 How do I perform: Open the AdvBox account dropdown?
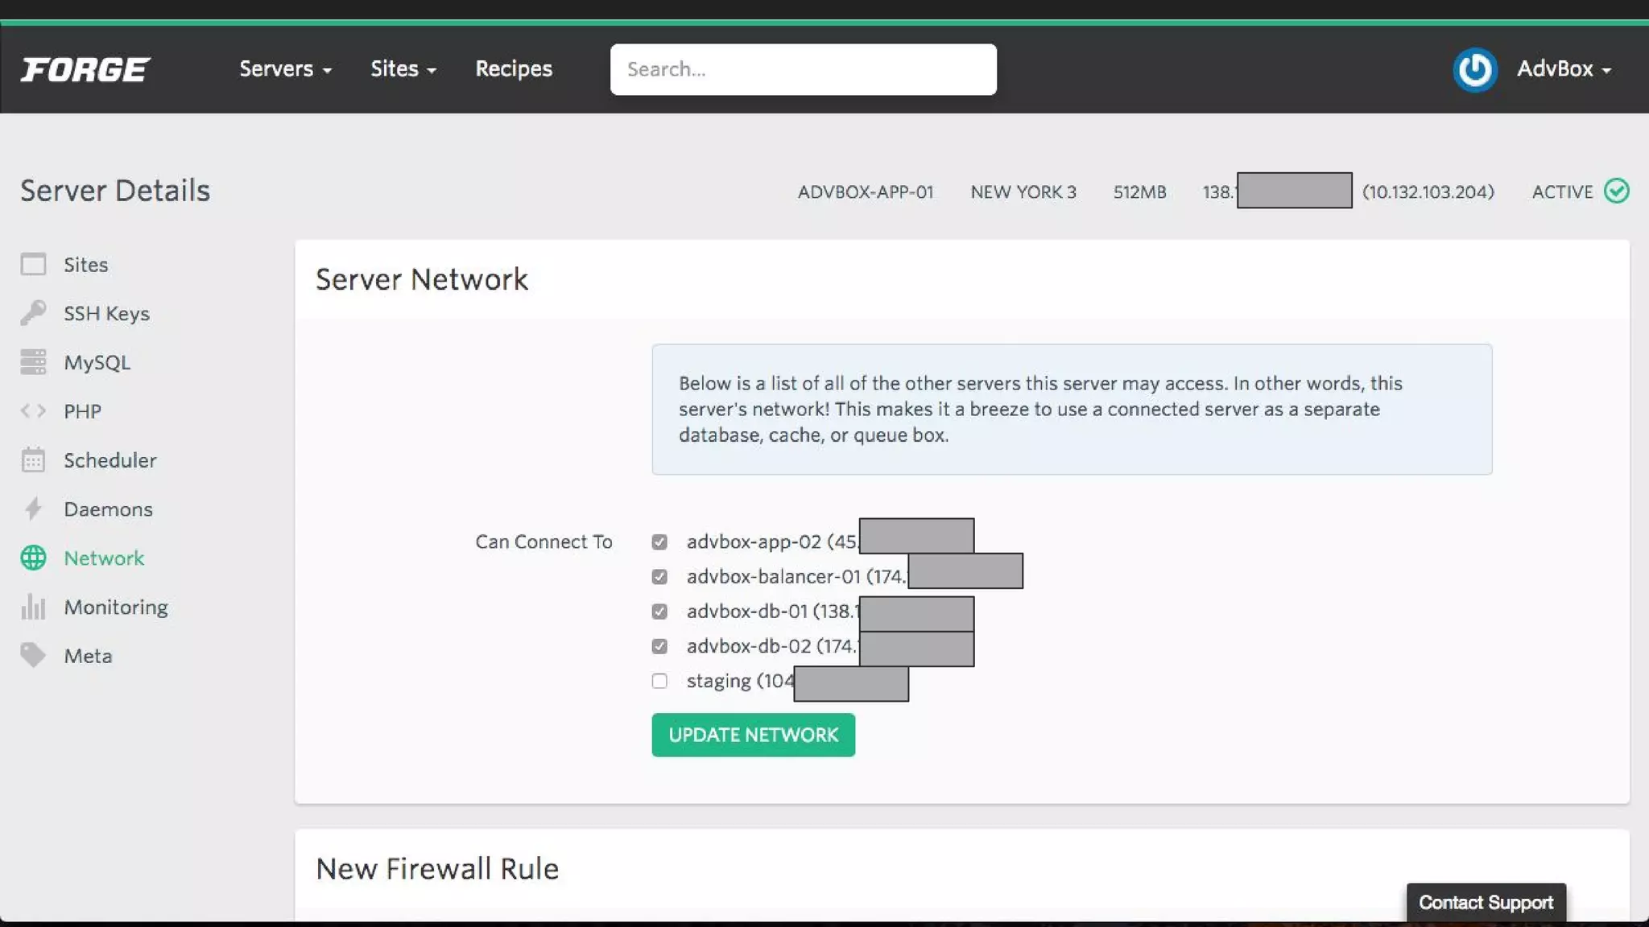tap(1564, 69)
